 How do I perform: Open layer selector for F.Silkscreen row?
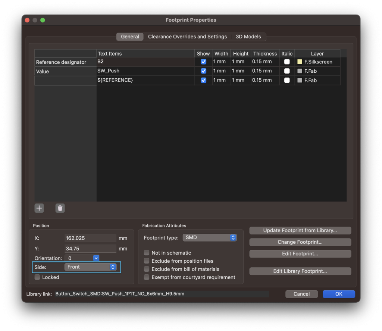[317, 62]
